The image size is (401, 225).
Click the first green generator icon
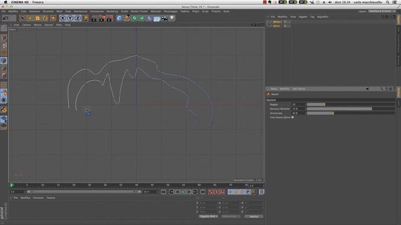pyautogui.click(x=134, y=18)
